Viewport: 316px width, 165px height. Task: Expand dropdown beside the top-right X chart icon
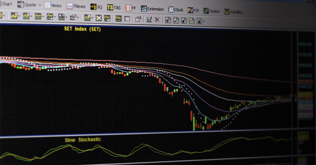click(92, 18)
